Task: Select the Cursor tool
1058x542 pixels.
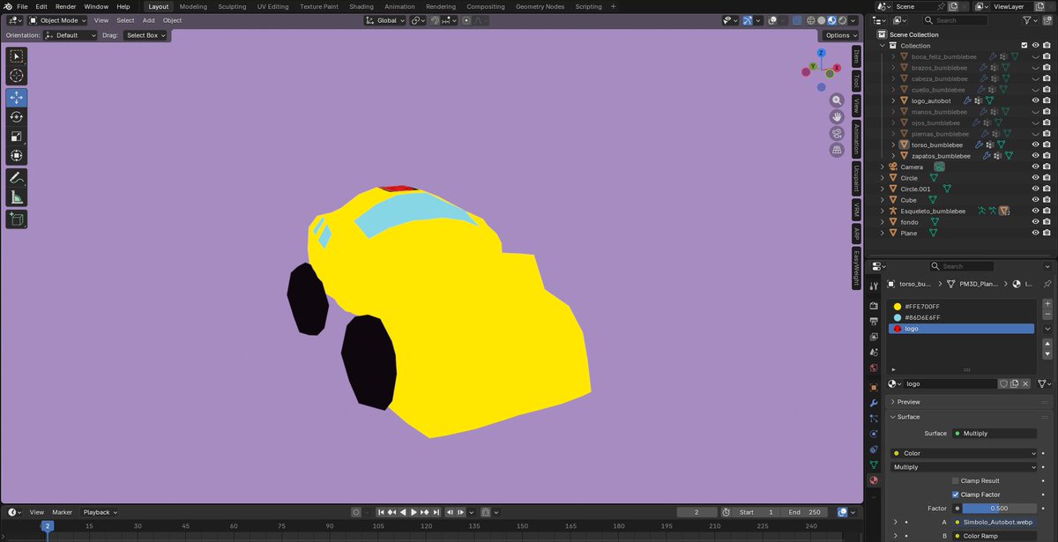Action: 16,76
